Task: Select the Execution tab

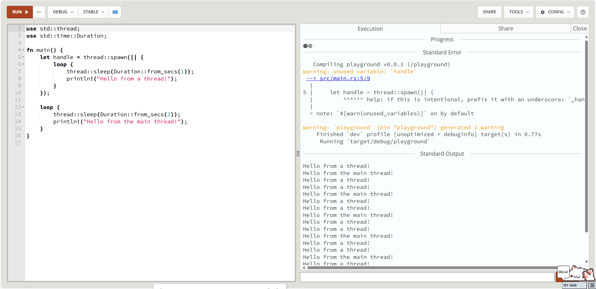Action: pos(370,29)
